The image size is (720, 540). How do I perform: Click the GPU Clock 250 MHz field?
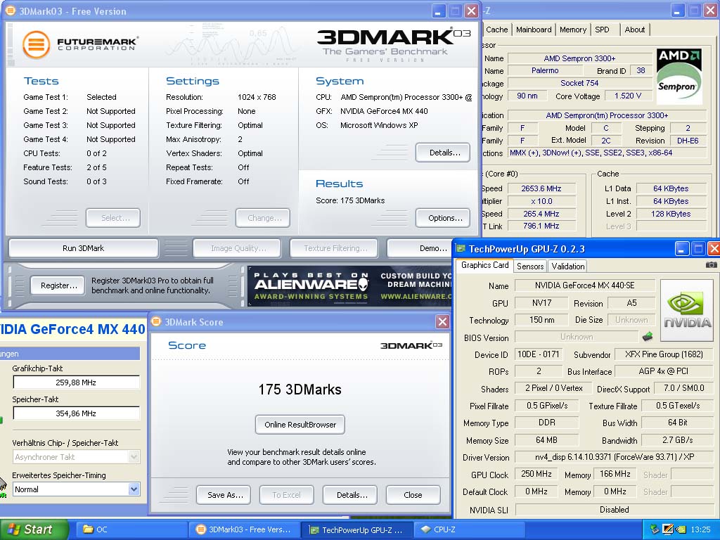[536, 474]
